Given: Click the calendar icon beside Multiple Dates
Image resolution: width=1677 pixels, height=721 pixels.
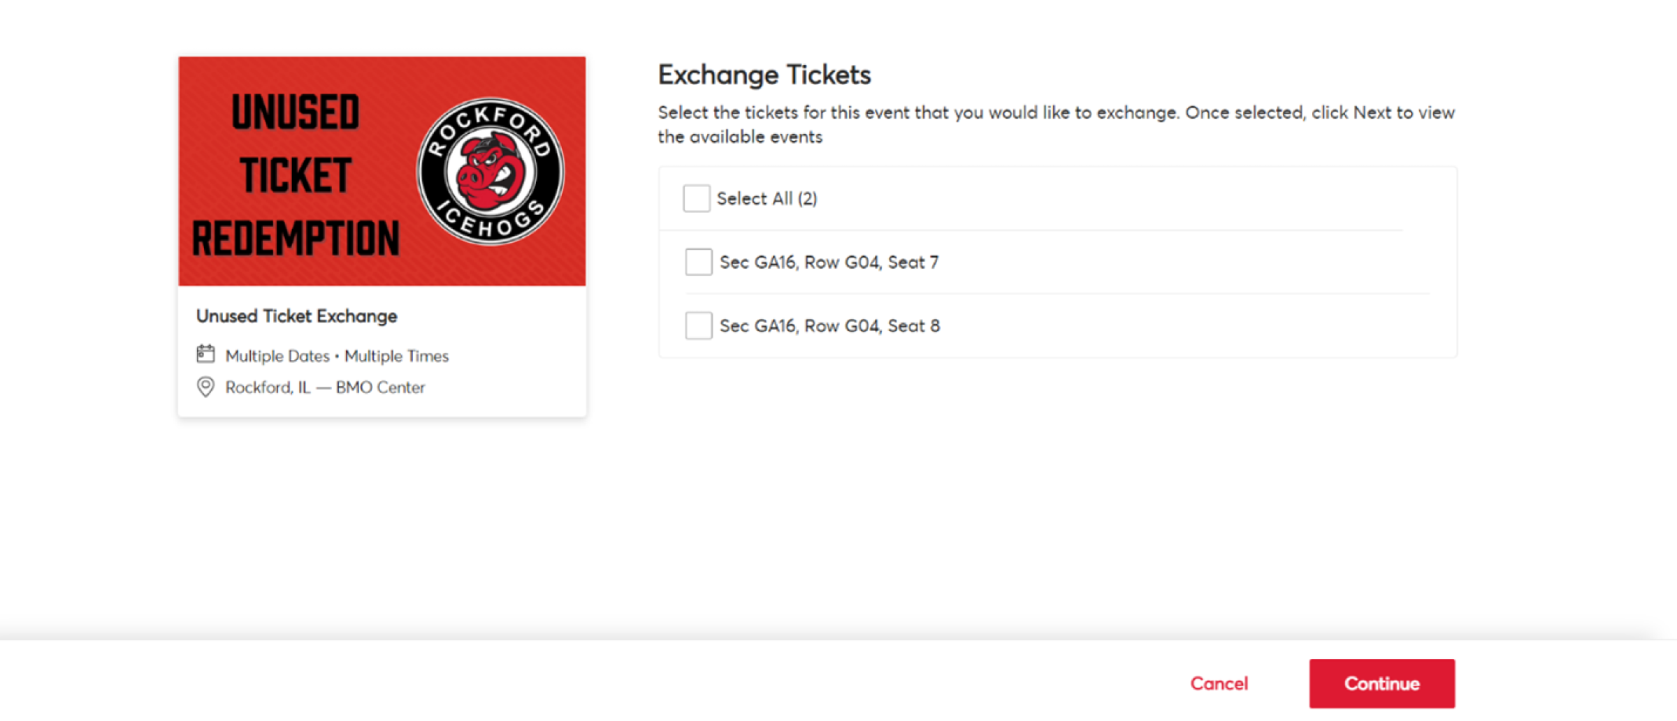Looking at the screenshot, I should (205, 354).
